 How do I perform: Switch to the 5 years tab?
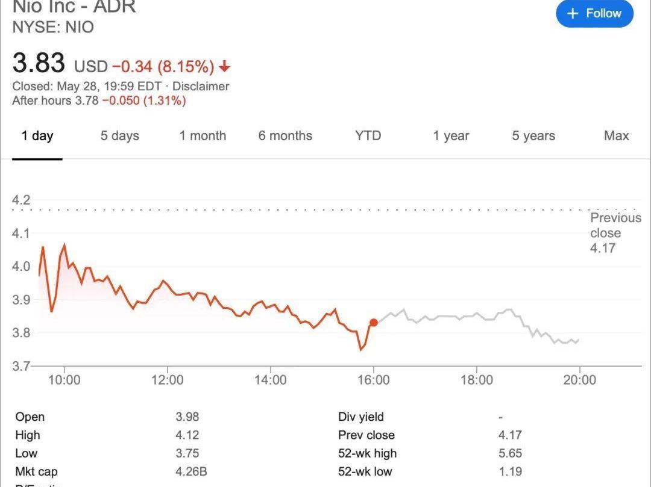coord(533,135)
